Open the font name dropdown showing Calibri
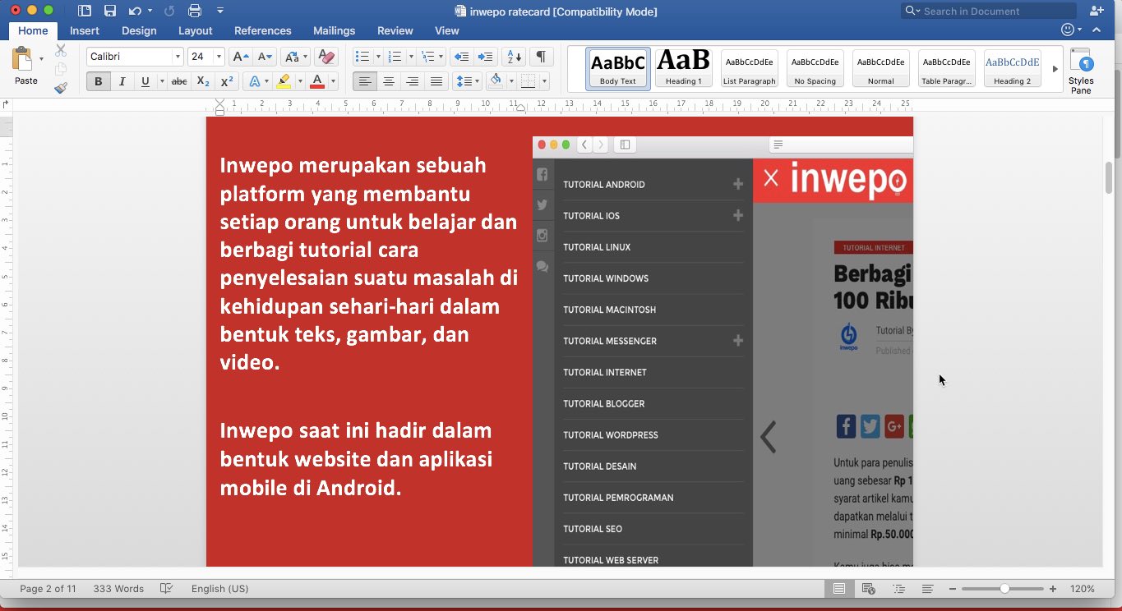The height and width of the screenshot is (611, 1122). coord(178,57)
